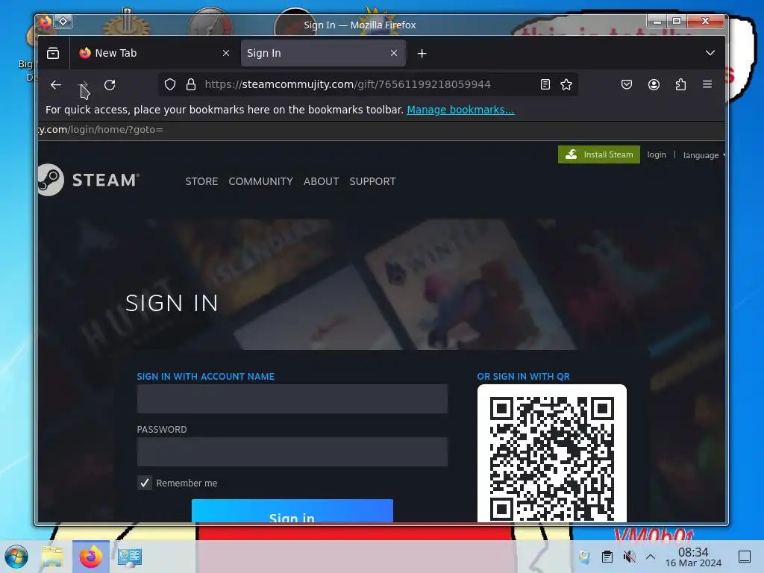
Task: Click the window pin icon in titlebar
Action: (63, 21)
